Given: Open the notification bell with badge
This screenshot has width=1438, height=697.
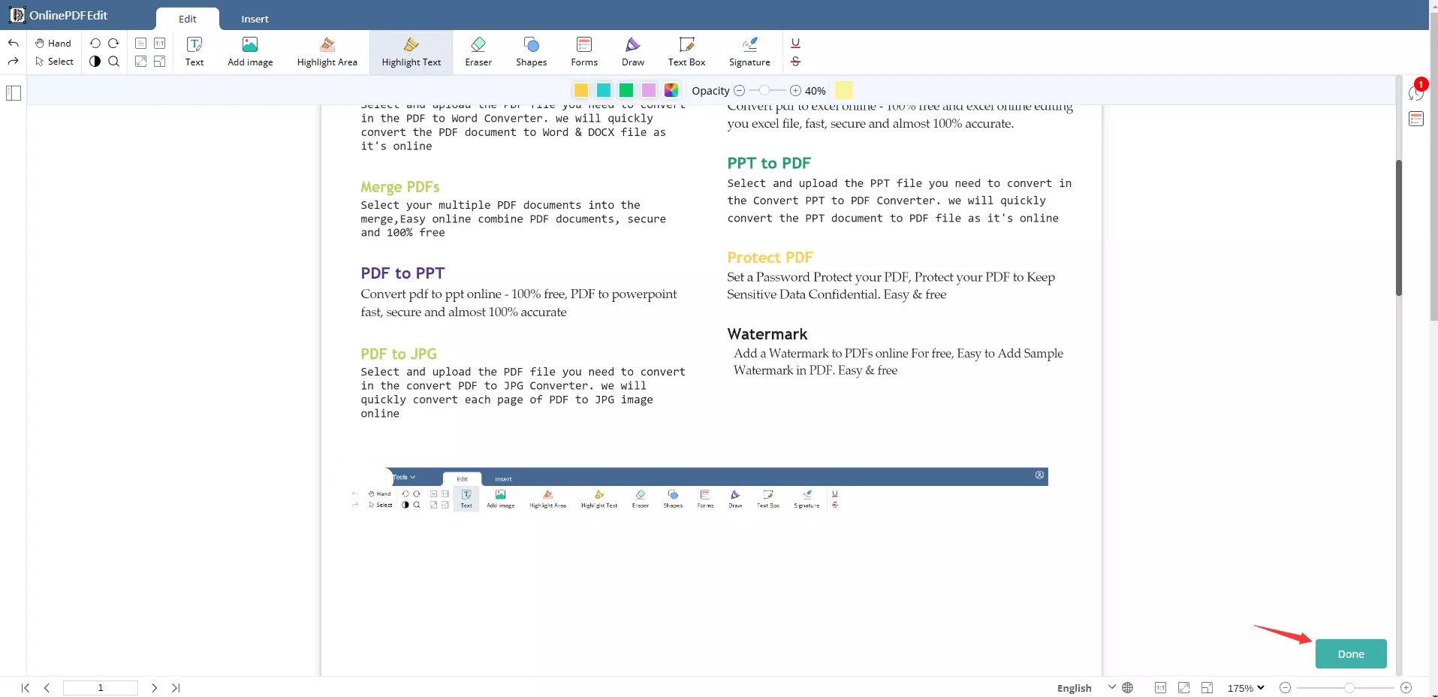Looking at the screenshot, I should 1417,92.
